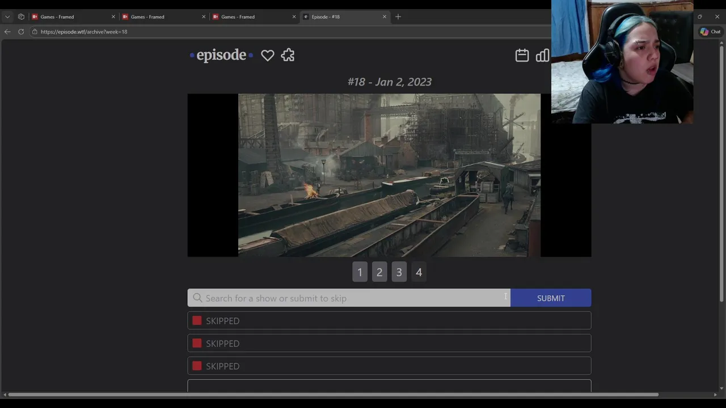Click the second SKIPPED guess row
This screenshot has width=726, height=408.
tap(389, 343)
